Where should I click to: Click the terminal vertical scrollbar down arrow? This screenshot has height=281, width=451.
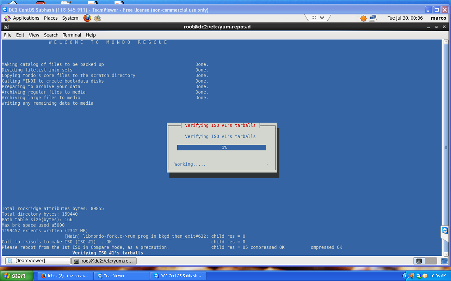[445, 254]
